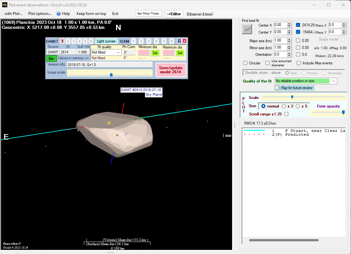Increase Center X value with up arrow
This screenshot has height=254, width=351.
(x=289, y=24)
